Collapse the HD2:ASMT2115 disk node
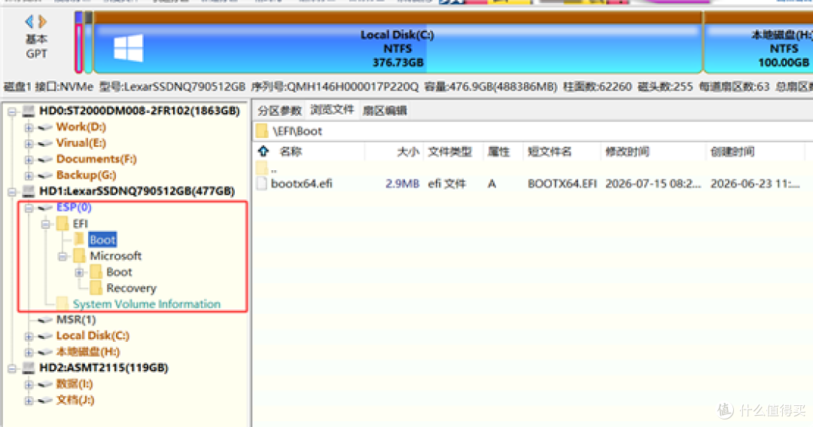 (x=12, y=368)
